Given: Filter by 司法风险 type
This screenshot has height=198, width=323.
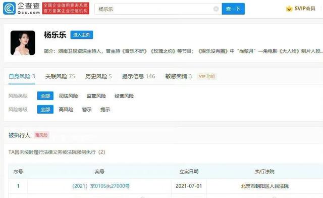Looking at the screenshot, I should [x=69, y=96].
